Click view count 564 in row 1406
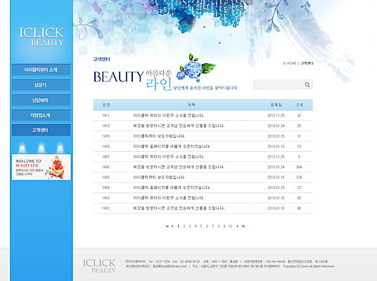 299,167
